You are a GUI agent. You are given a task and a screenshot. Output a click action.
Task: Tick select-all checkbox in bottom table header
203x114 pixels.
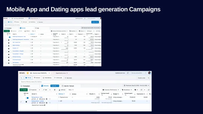tap(21, 94)
